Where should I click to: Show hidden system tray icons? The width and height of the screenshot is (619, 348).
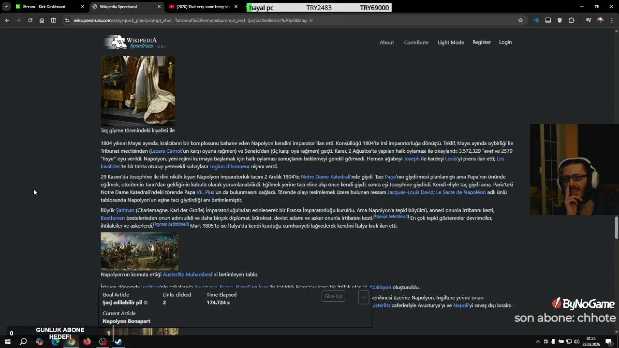click(538, 342)
